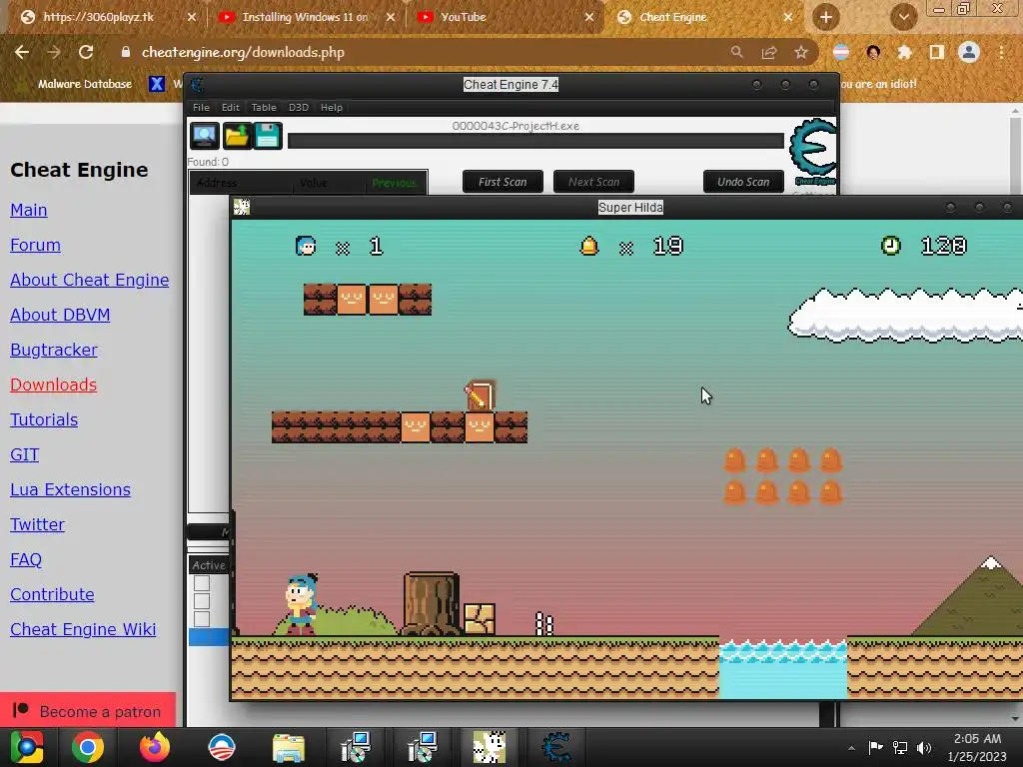Tick the third Active checkbox in address list
Image resolution: width=1023 pixels, height=767 pixels.
202,618
